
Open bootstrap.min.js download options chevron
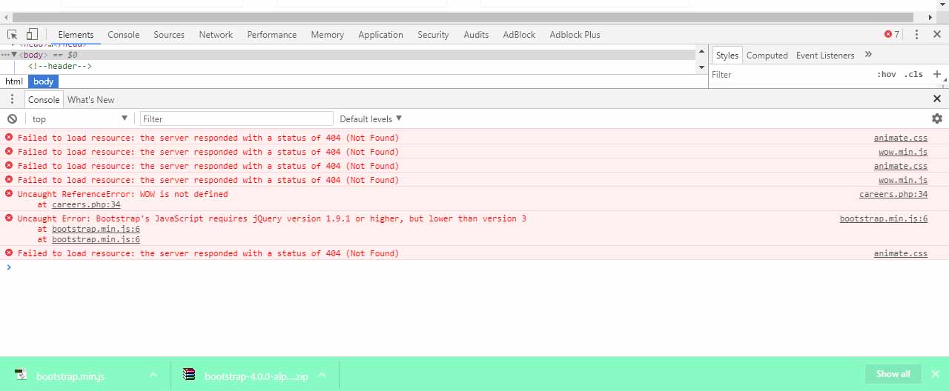coord(153,375)
